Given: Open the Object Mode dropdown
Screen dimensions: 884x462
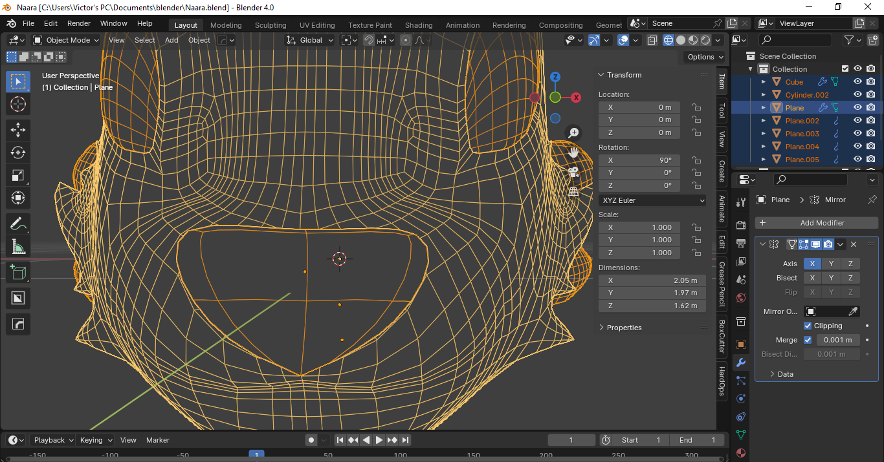Looking at the screenshot, I should point(66,40).
